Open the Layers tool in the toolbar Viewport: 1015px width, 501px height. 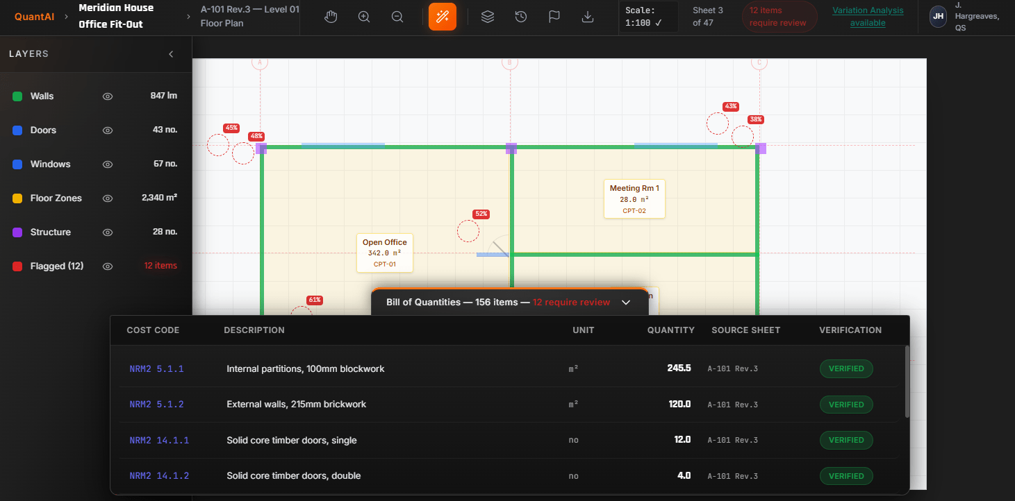pyautogui.click(x=487, y=17)
